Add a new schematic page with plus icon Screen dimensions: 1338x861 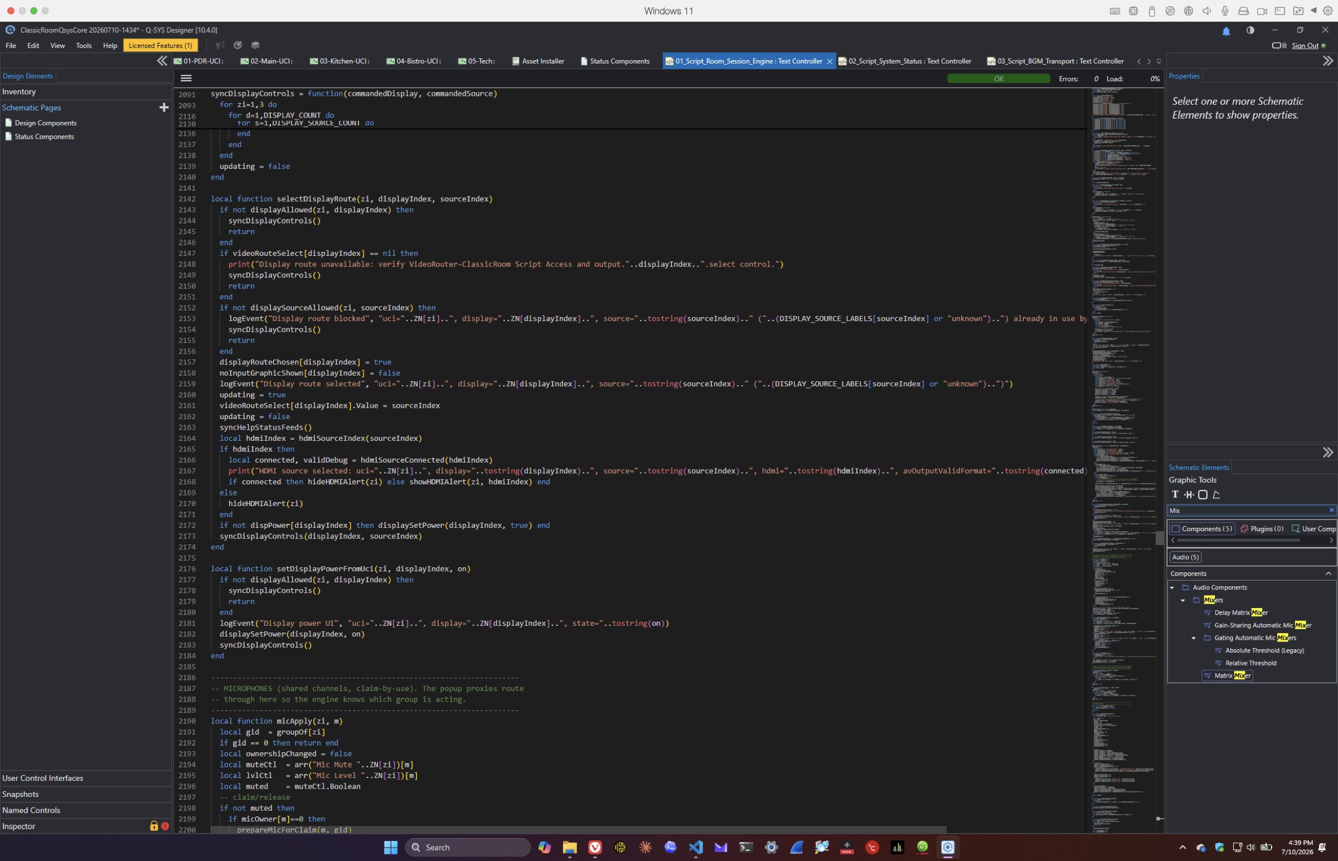(x=164, y=108)
